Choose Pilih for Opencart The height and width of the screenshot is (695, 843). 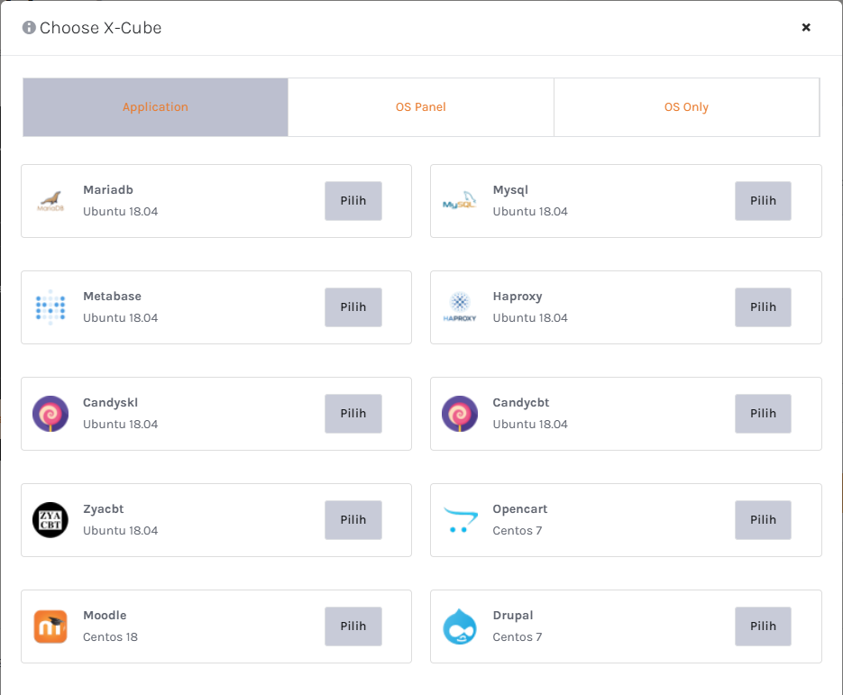click(x=763, y=520)
